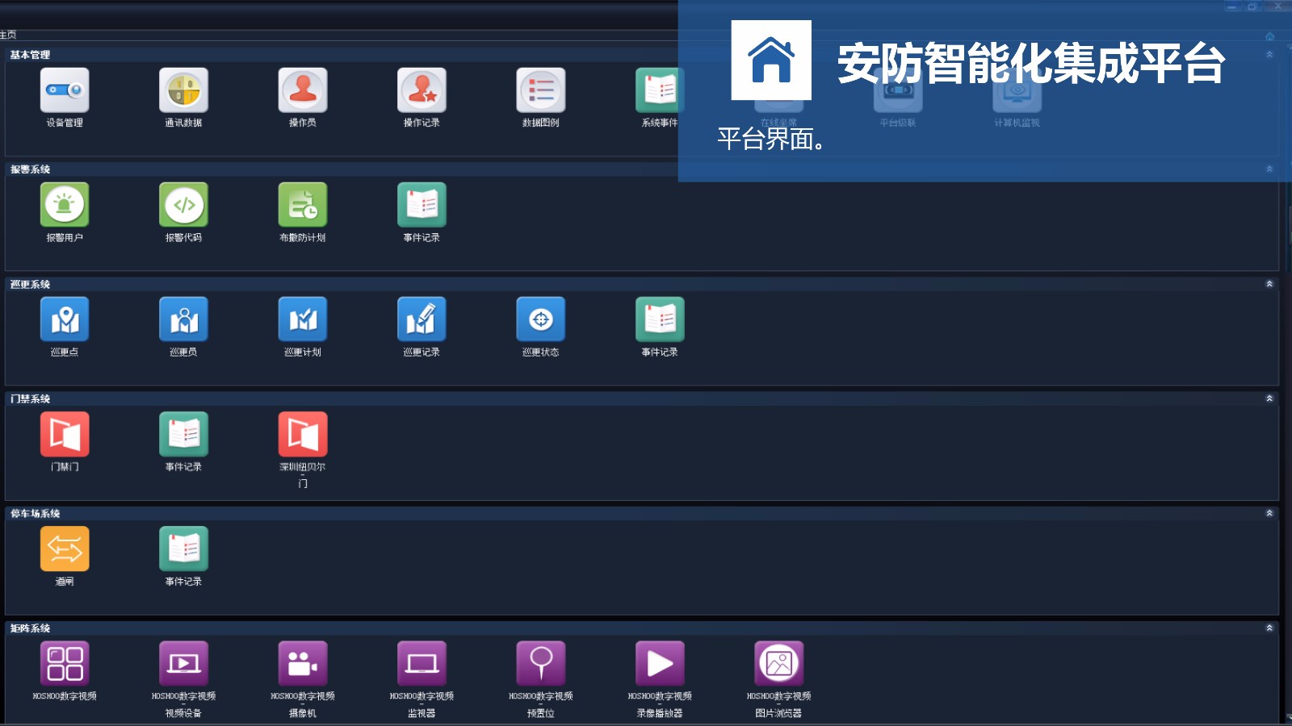
Task: Open 巡更点 patrol point icon
Action: pos(65,319)
